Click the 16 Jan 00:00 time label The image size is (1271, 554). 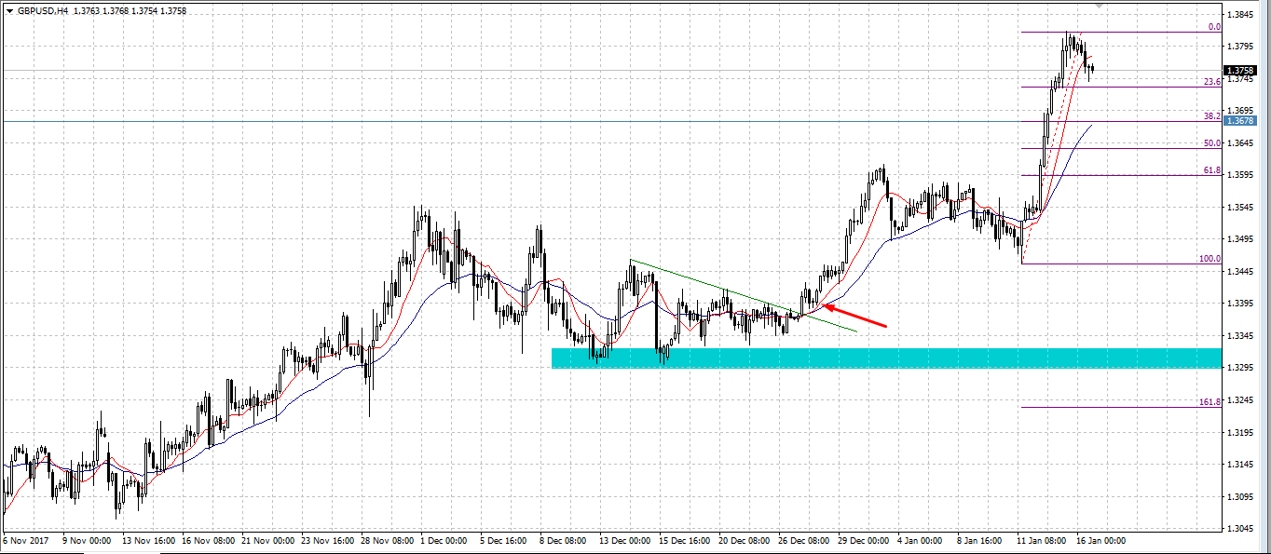pos(1102,540)
